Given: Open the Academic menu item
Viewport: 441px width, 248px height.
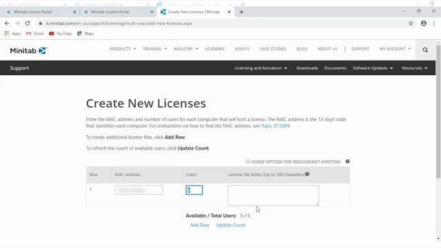Looking at the screenshot, I should point(215,49).
